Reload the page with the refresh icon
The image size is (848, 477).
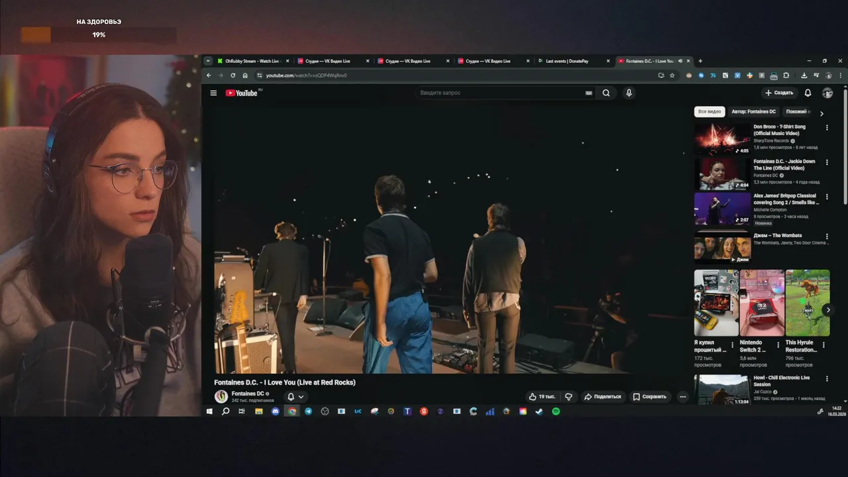[x=233, y=76]
